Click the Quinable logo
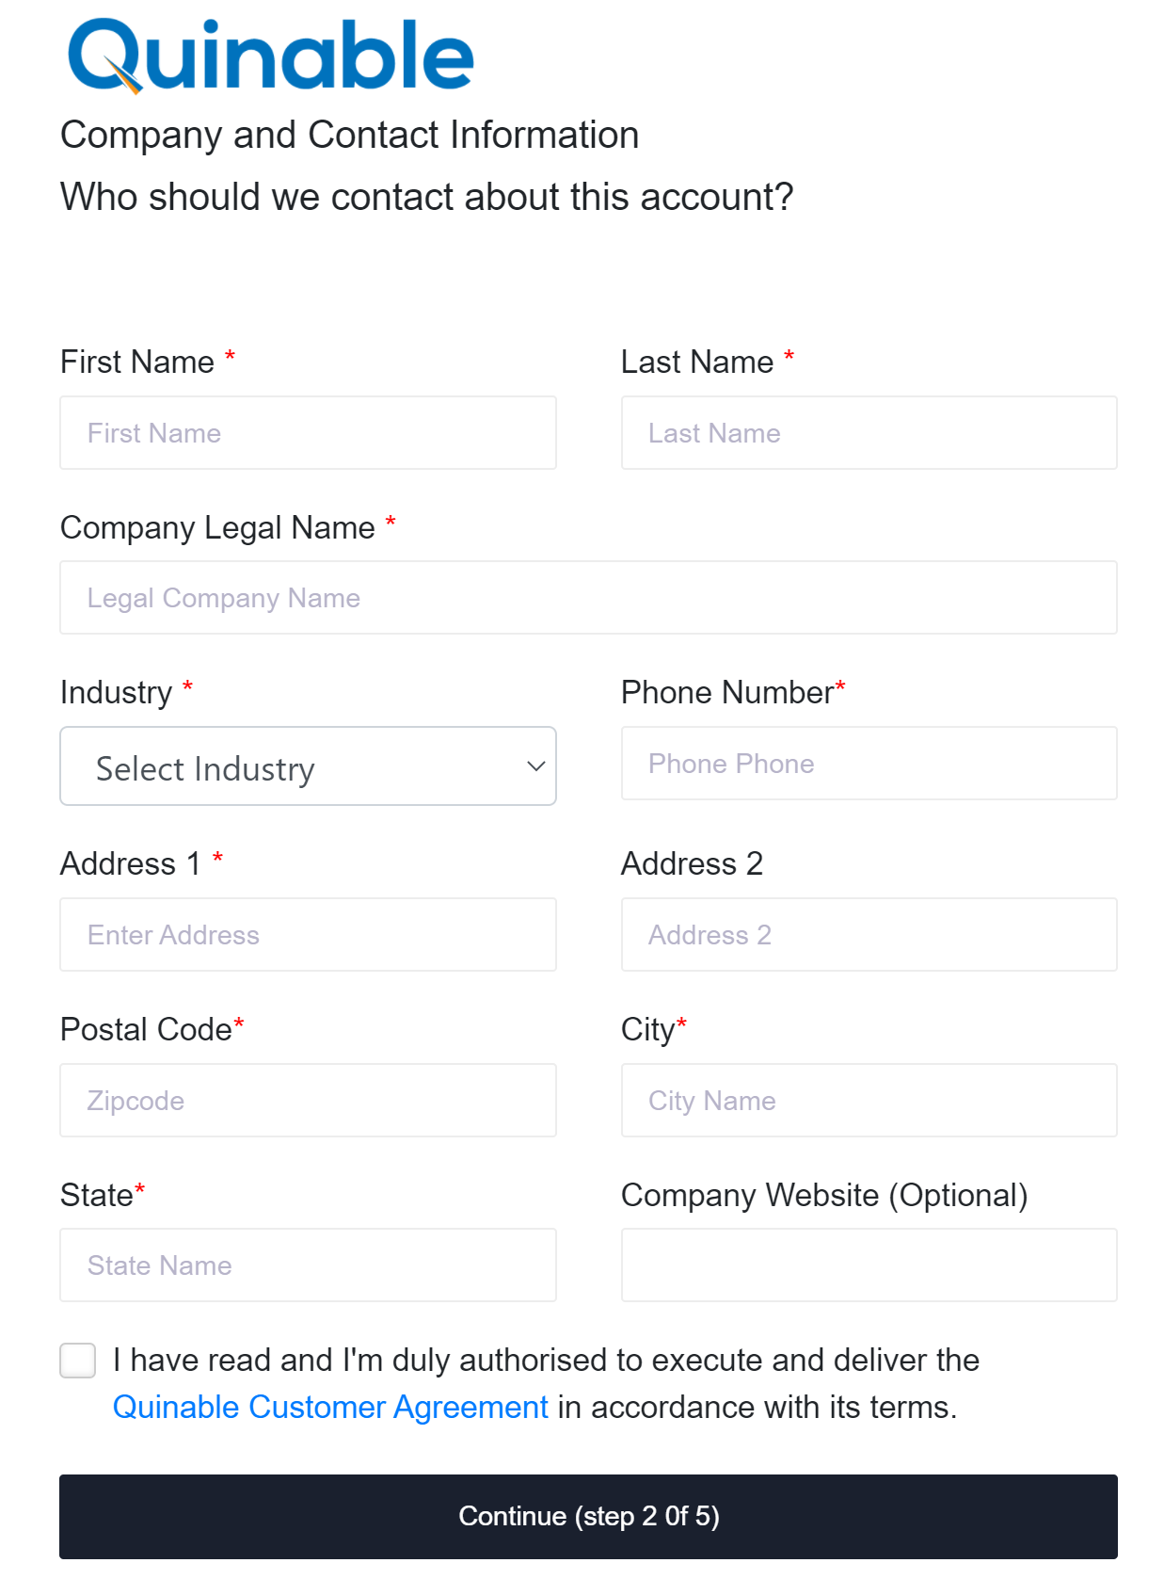Viewport: 1164px width, 1579px height. tap(270, 56)
